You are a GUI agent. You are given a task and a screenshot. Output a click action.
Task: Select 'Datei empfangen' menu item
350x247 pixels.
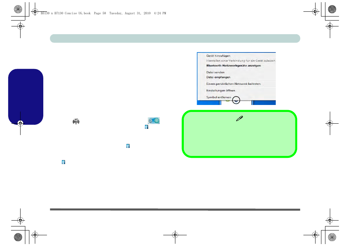[x=218, y=77]
